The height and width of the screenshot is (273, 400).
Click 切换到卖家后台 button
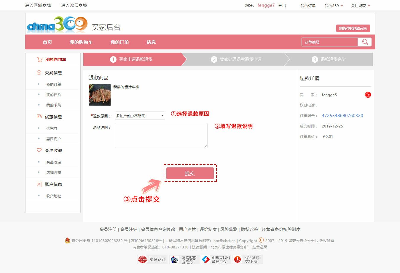pyautogui.click(x=353, y=28)
